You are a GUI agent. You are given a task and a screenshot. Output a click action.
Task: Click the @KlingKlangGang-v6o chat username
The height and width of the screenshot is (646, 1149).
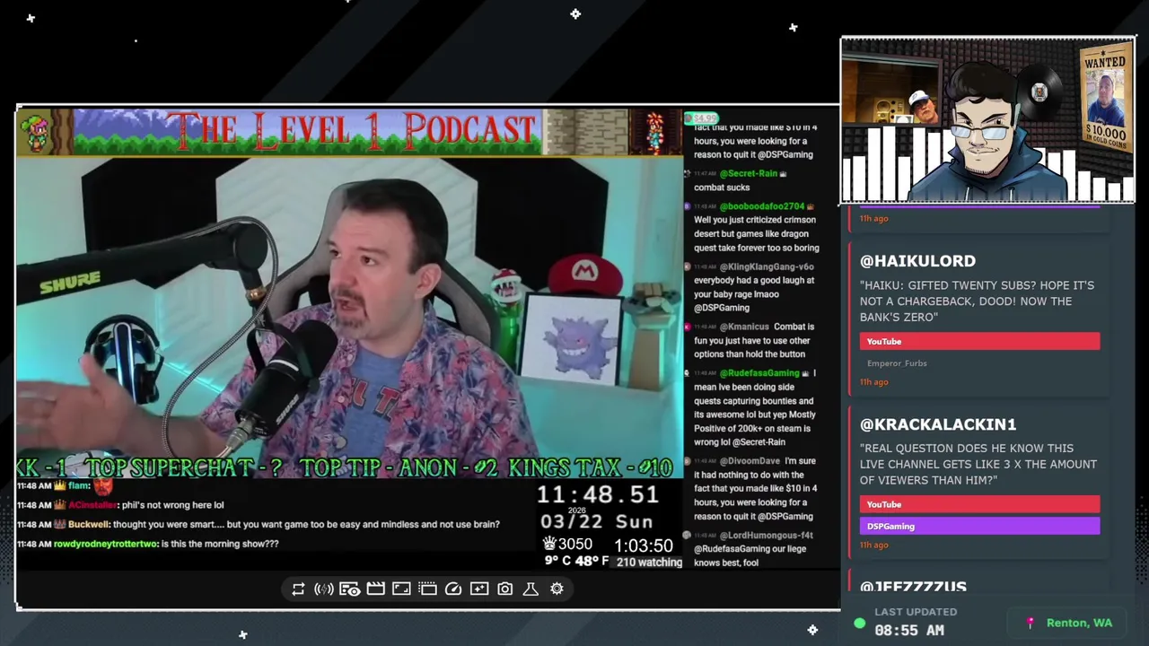click(x=767, y=266)
